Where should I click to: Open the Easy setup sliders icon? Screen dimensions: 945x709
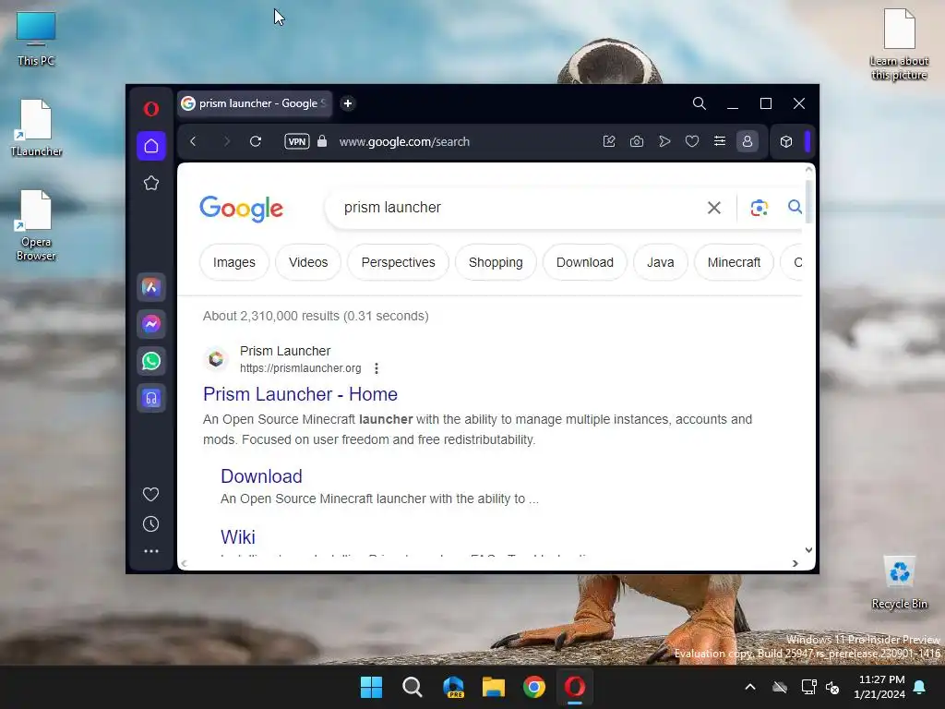720,141
